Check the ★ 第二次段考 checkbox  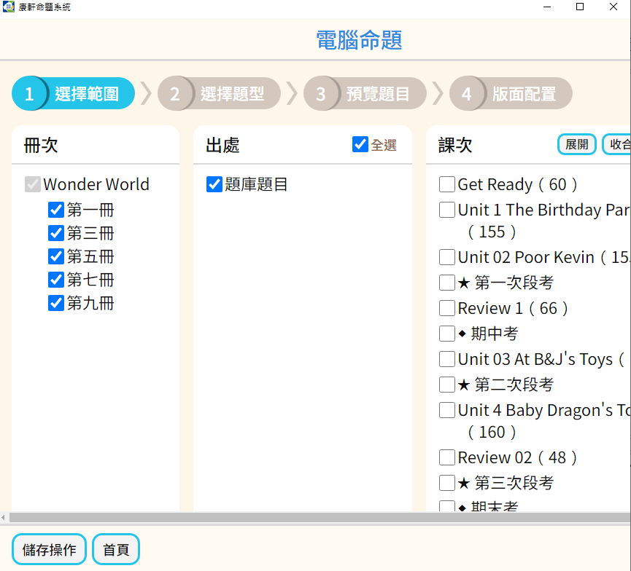point(447,385)
